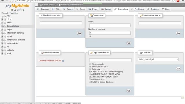Click the New database icon
The height and width of the screenshot is (104, 185).
tap(5, 16)
